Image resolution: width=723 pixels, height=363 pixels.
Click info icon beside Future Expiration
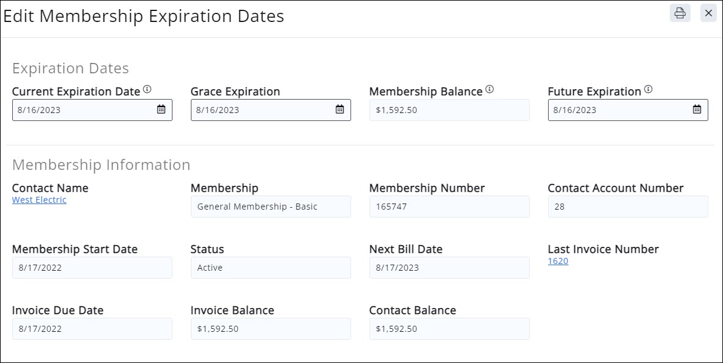point(648,90)
